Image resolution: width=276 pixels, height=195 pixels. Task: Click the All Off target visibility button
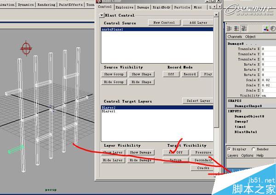176,152
